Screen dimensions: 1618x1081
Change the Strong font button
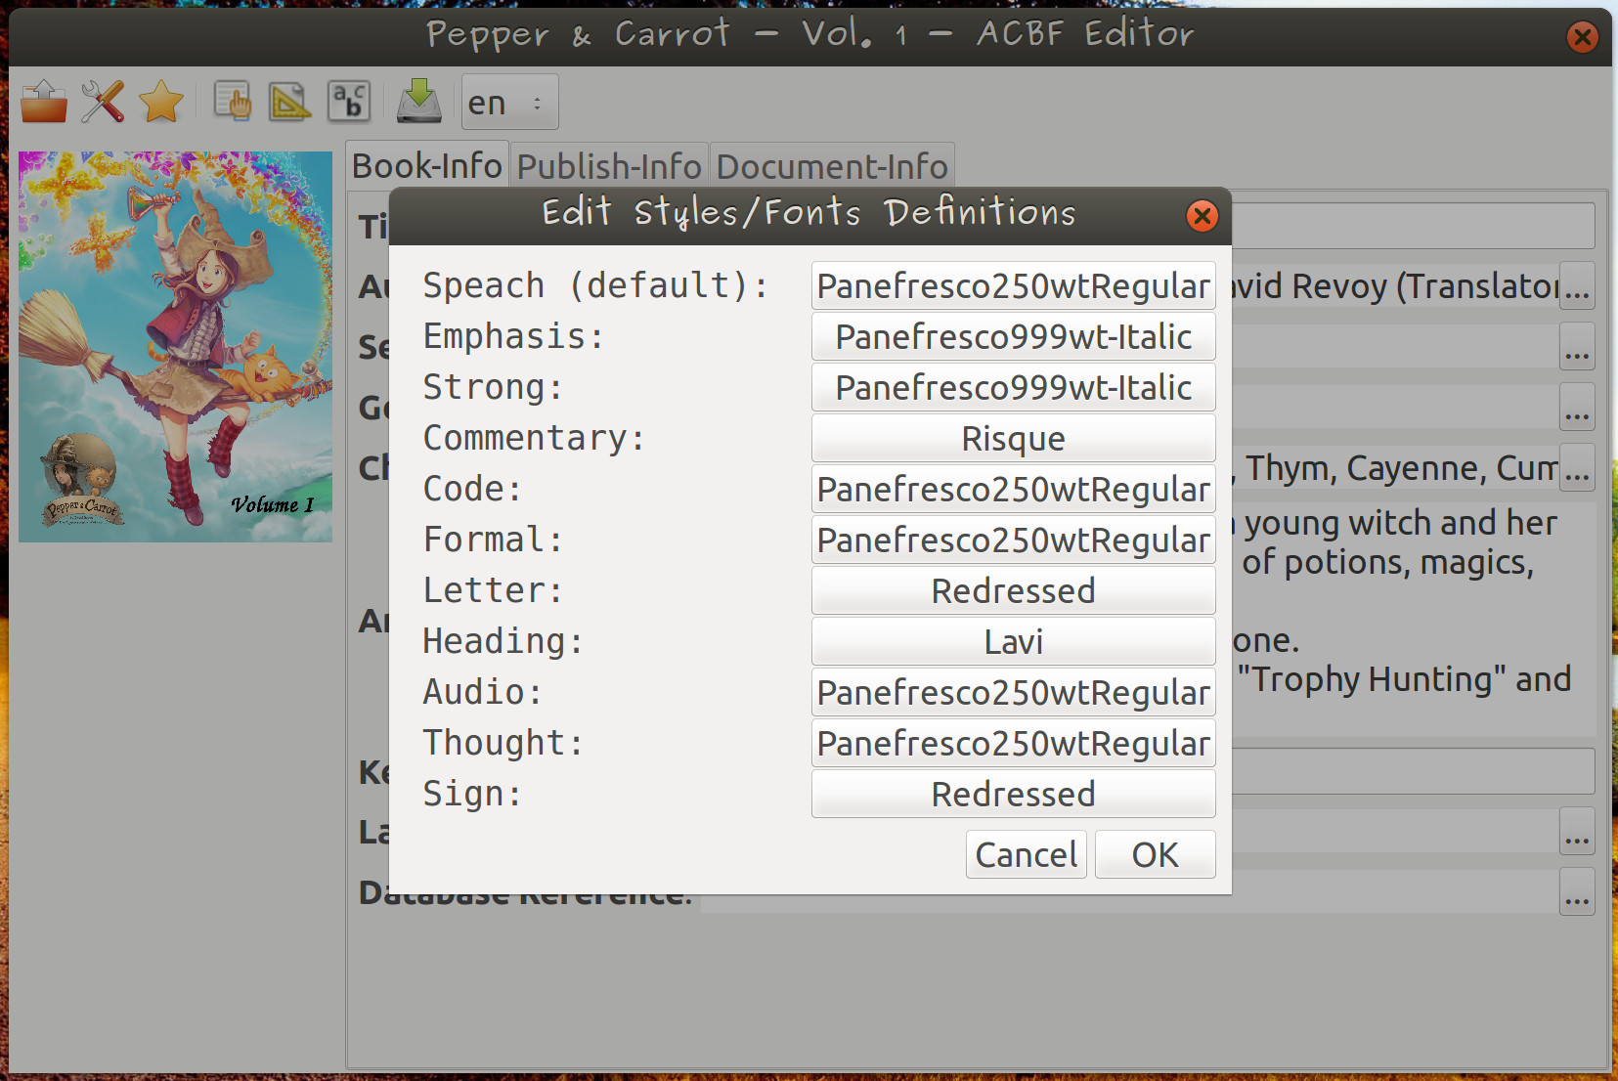(x=1014, y=388)
